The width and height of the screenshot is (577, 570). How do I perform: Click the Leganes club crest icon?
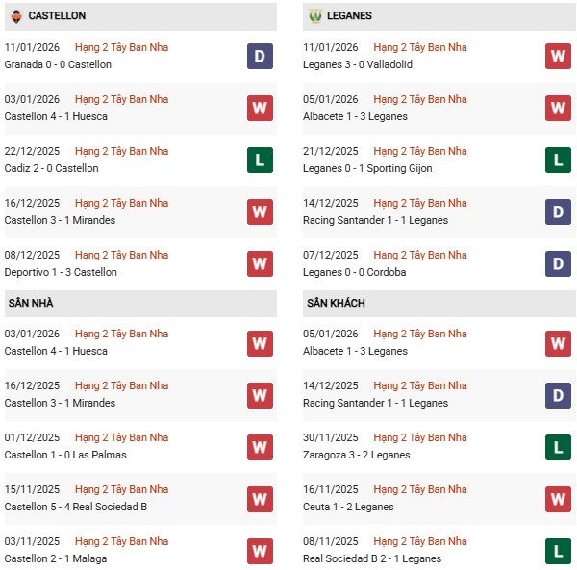coord(314,16)
